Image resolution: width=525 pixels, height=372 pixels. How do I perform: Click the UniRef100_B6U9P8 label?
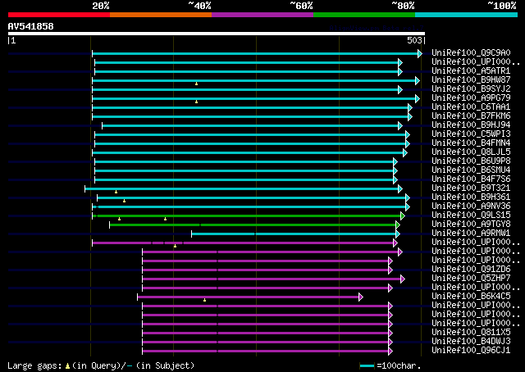(471, 161)
